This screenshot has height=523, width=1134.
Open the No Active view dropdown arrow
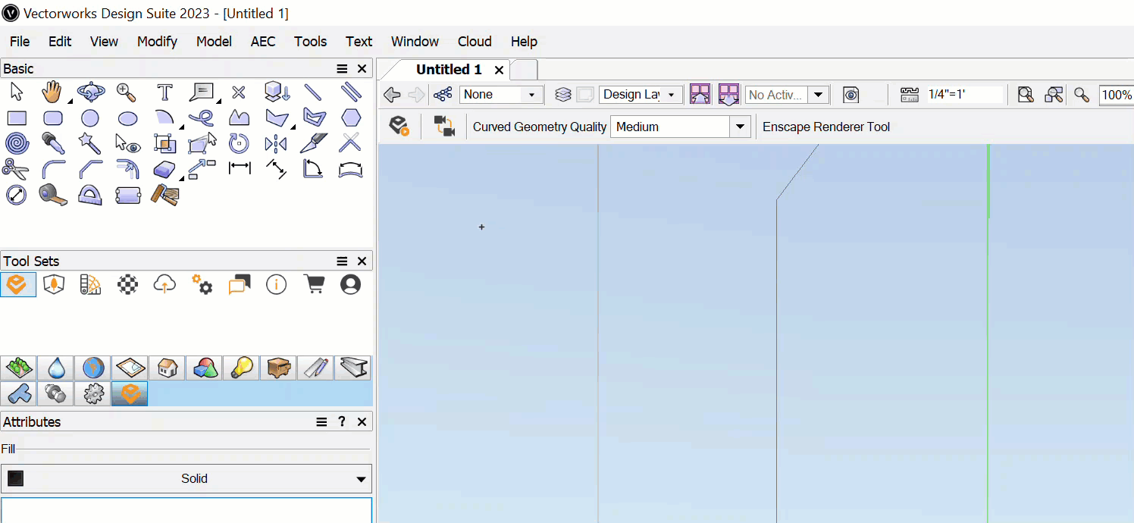click(x=818, y=95)
